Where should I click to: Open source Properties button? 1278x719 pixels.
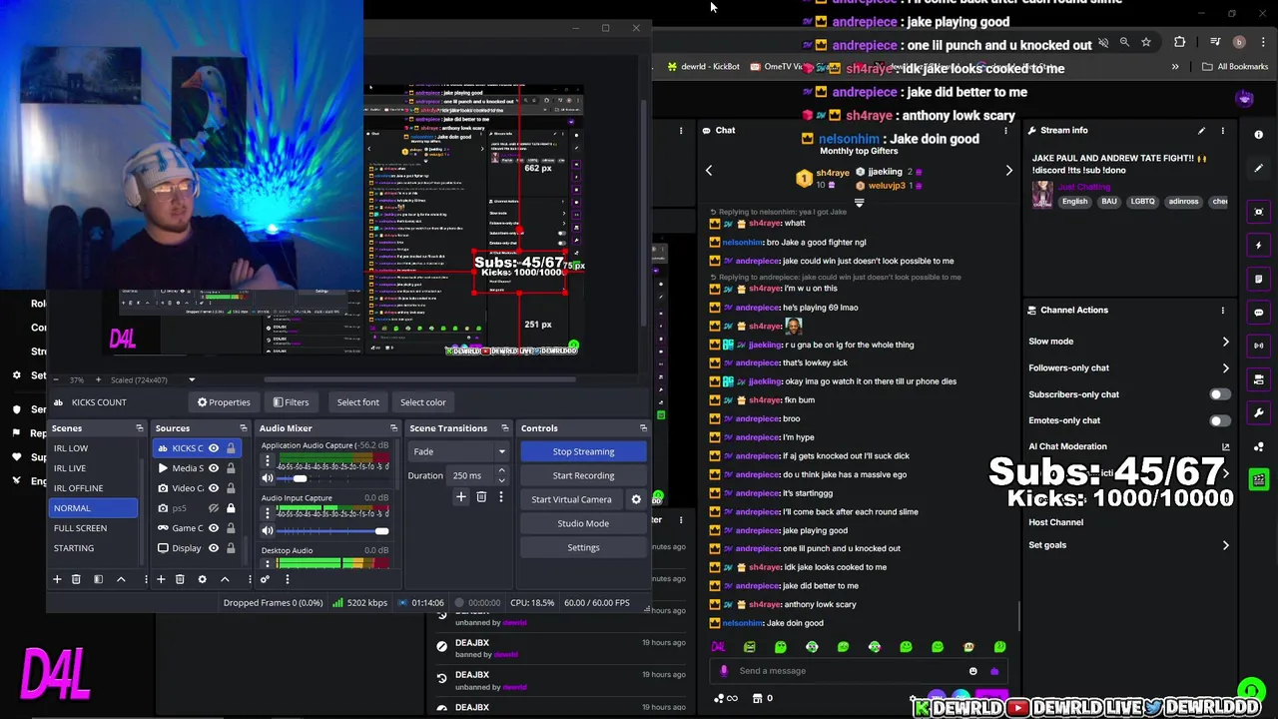(x=224, y=402)
